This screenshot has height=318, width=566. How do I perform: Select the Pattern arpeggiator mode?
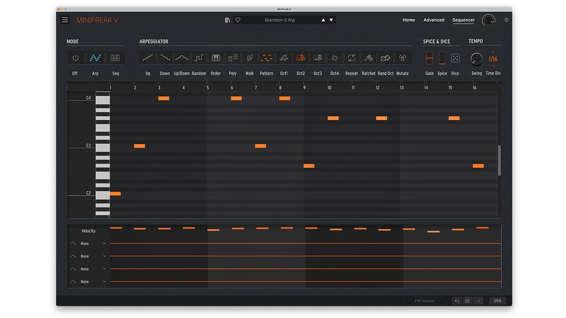pyautogui.click(x=266, y=58)
